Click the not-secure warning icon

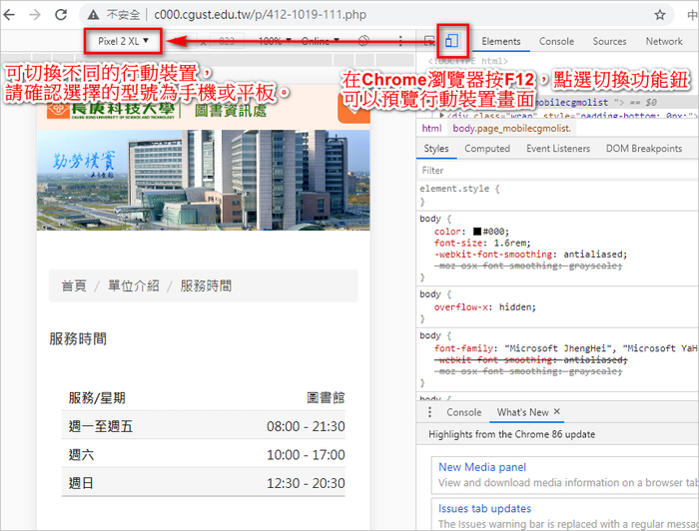pos(93,15)
